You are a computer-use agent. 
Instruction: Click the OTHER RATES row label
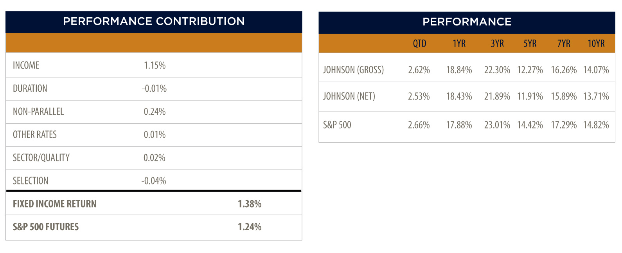pos(35,135)
